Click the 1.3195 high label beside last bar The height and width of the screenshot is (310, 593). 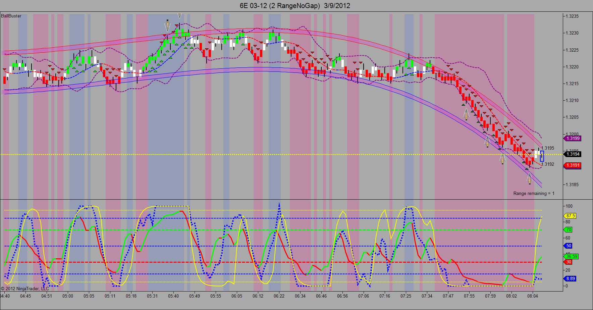(x=548, y=148)
